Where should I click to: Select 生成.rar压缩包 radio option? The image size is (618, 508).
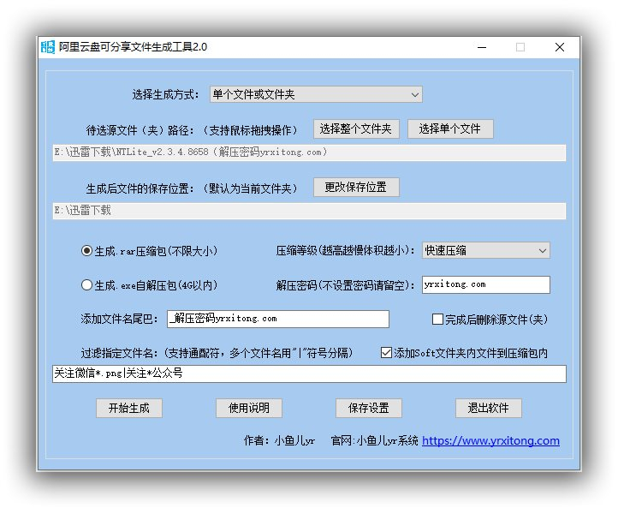(149, 251)
